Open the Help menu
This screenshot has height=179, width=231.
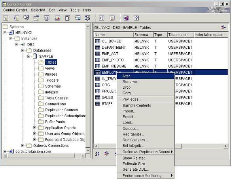pyautogui.click(x=87, y=10)
